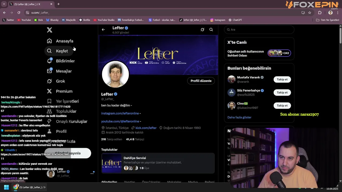The height and width of the screenshot is (192, 342).
Task: Click the address bar URL
Action: (40, 13)
